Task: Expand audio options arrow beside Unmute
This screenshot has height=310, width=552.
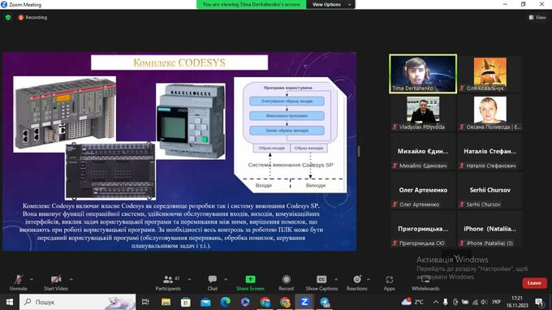Action: pos(32,279)
